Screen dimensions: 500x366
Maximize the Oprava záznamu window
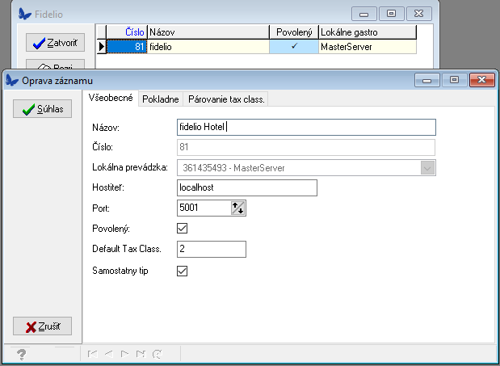pyautogui.click(x=454, y=80)
